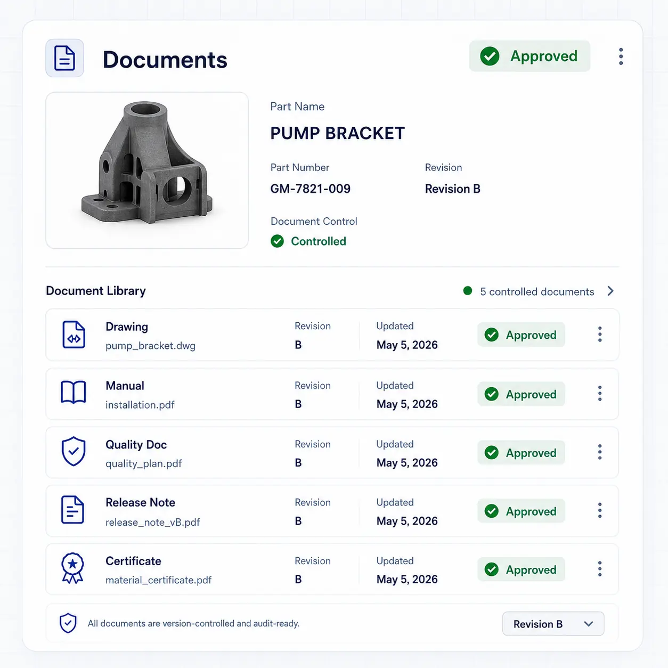Open the more options menu for Drawing row

(x=600, y=335)
